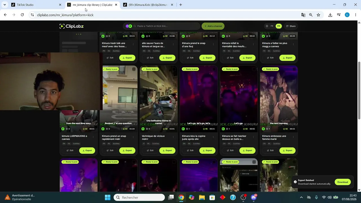Open options menu for 'Kimura se fait twerker' clip

click(253, 137)
